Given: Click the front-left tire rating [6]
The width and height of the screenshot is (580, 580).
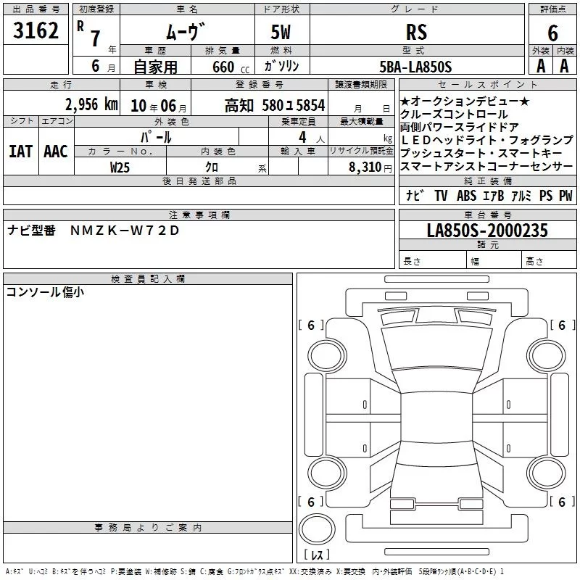Looking at the screenshot, I should click(311, 326).
